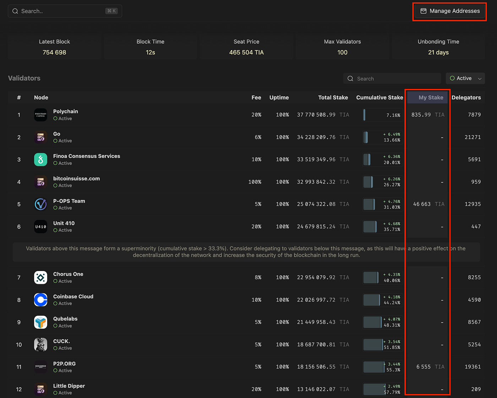Open the Coinbase Cloud name link
Viewport: 497px width, 398px height.
click(73, 297)
